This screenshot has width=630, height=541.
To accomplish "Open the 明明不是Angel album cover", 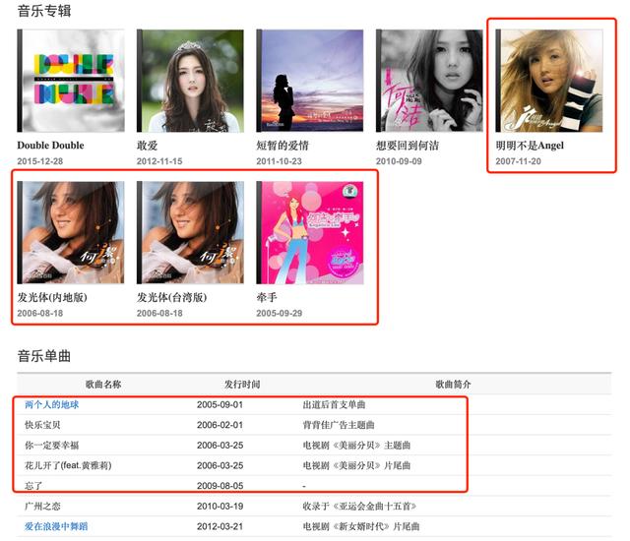I will (x=549, y=81).
